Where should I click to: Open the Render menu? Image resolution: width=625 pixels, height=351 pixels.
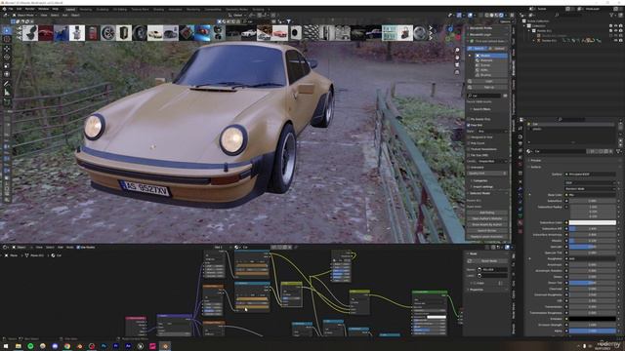coord(29,9)
